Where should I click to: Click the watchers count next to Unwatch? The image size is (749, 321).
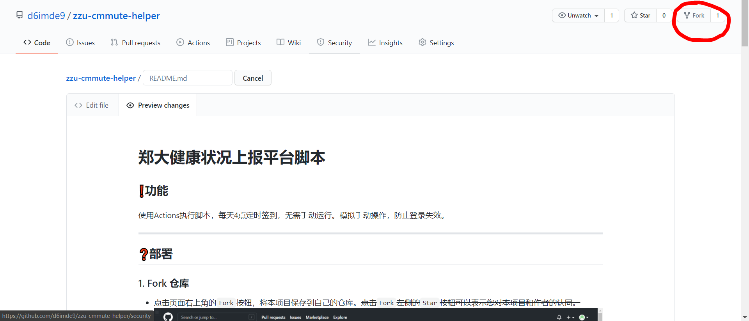click(612, 16)
